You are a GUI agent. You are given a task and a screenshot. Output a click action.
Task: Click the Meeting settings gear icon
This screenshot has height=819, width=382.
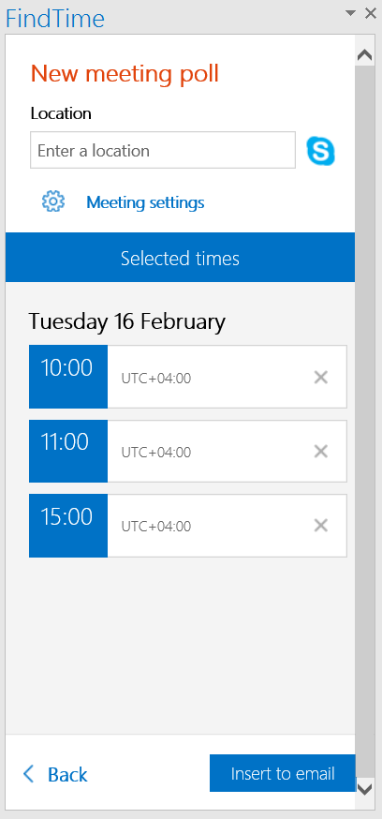(53, 201)
